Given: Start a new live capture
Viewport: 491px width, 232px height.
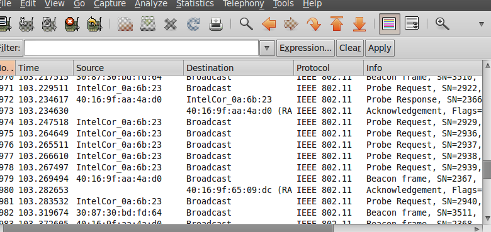Looking at the screenshot, I should [49, 24].
